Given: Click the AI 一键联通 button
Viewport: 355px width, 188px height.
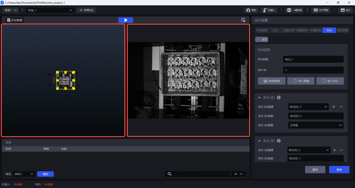Looking at the screenshot, I should pos(294,10).
